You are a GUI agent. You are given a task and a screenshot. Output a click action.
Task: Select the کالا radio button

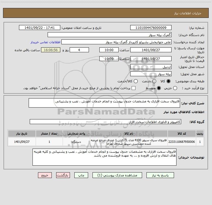(168, 81)
